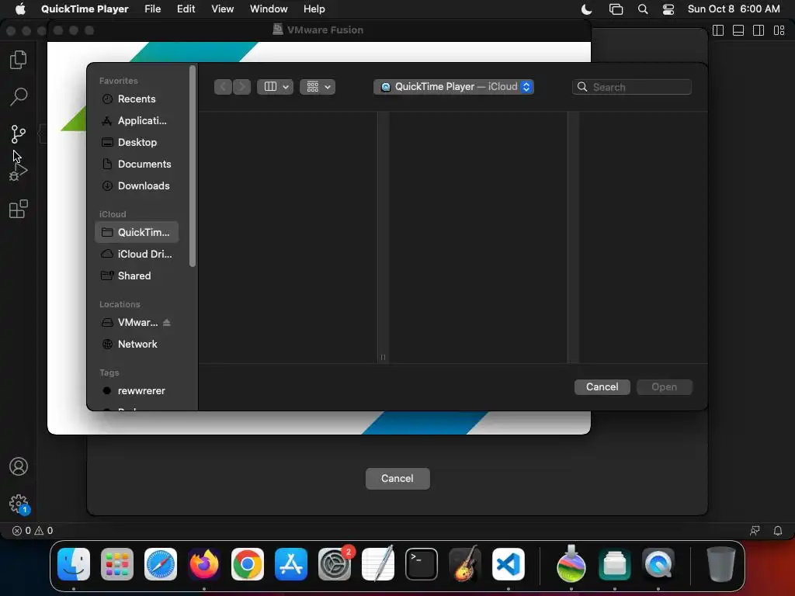Open the VS Code Explorer files icon
The height and width of the screenshot is (596, 795).
[19, 60]
